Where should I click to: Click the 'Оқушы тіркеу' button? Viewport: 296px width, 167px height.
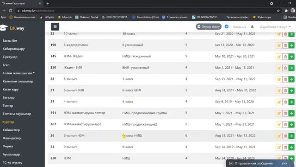209,27
